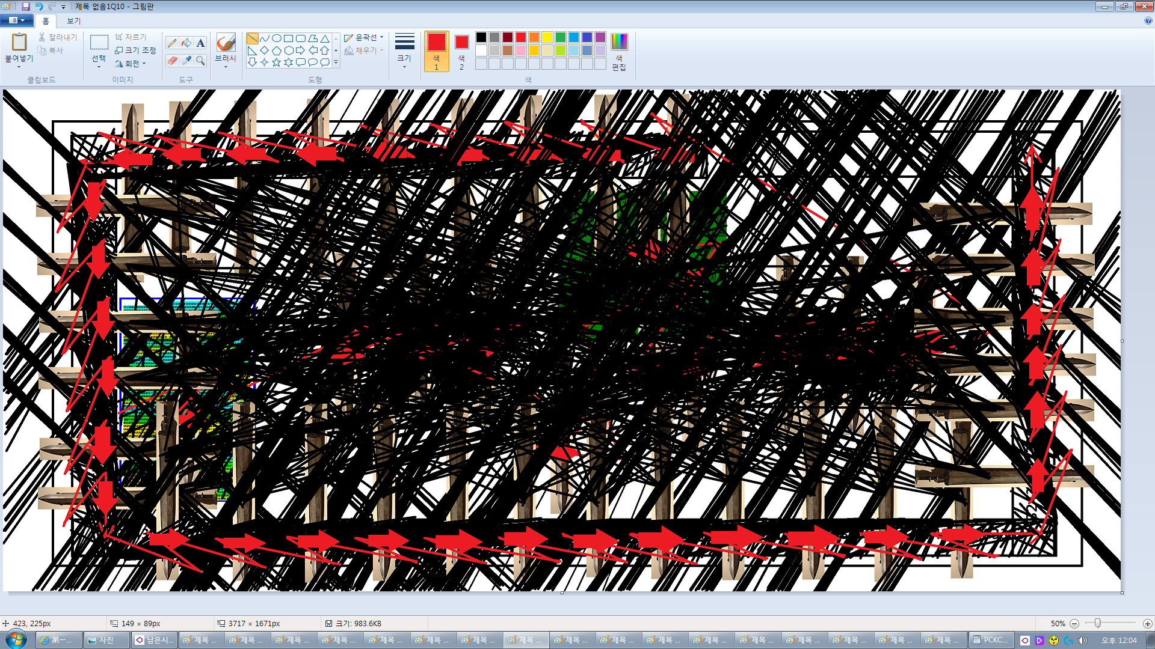The width and height of the screenshot is (1155, 649).
Task: Open Paint Help via the question mark icon
Action: click(x=1148, y=20)
